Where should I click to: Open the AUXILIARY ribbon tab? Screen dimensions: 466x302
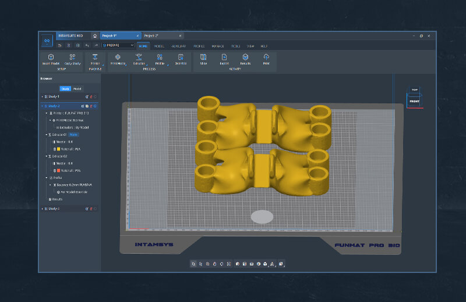pos(179,45)
